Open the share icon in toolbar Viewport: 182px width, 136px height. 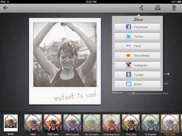coord(141,8)
